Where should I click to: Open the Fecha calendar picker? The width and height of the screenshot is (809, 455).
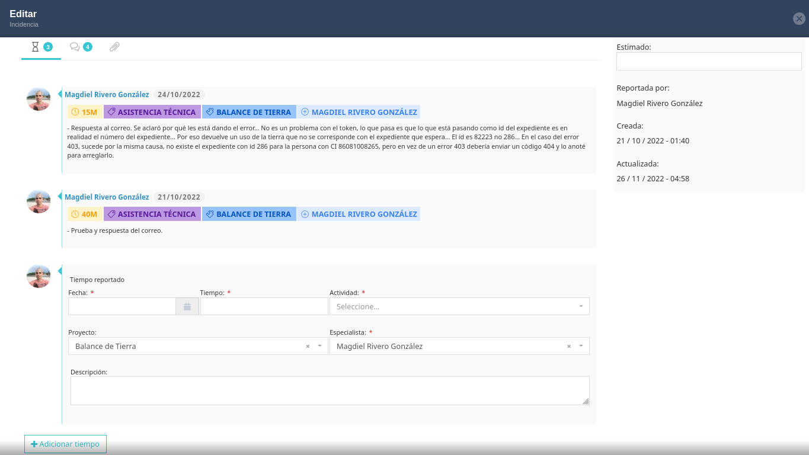click(x=187, y=306)
